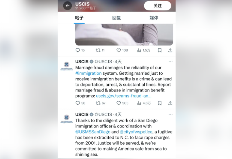This screenshot has height=159, width=232.
Task: Like the post with 108 likes
Action: click(122, 50)
